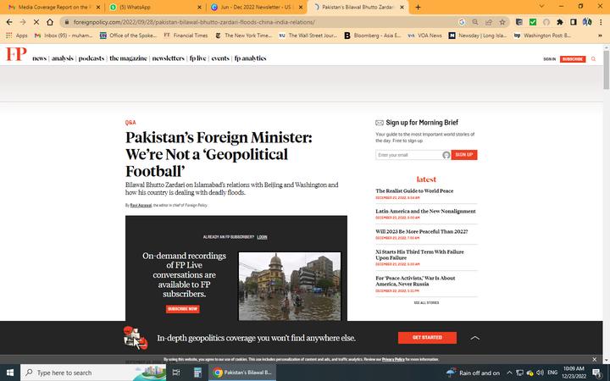This screenshot has height=381, width=610.
Task: Open fp analytics menu item
Action: point(250,58)
